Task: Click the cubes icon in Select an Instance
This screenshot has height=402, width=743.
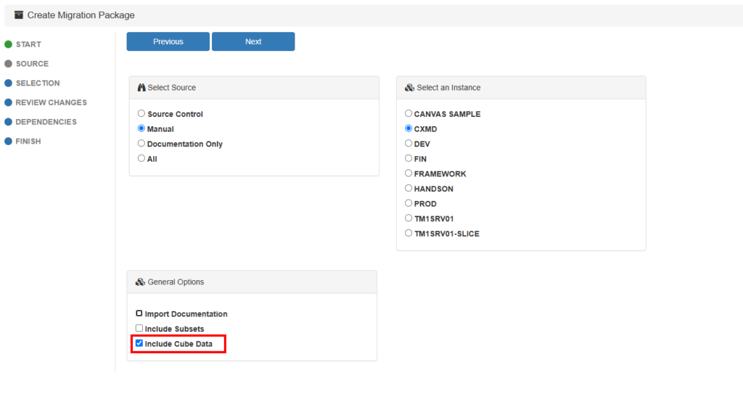Action: pos(409,88)
